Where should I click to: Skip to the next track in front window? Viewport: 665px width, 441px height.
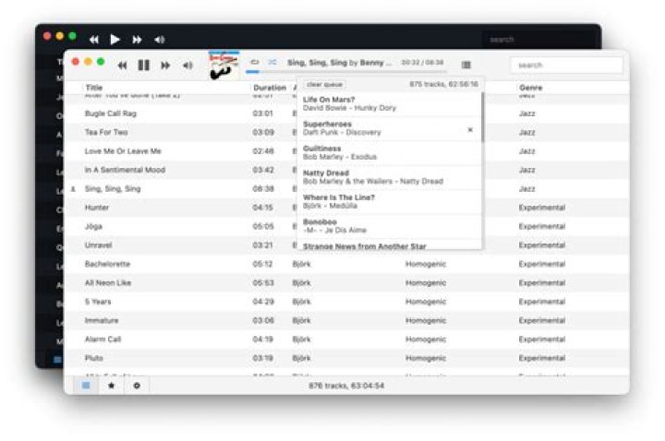pos(165,65)
